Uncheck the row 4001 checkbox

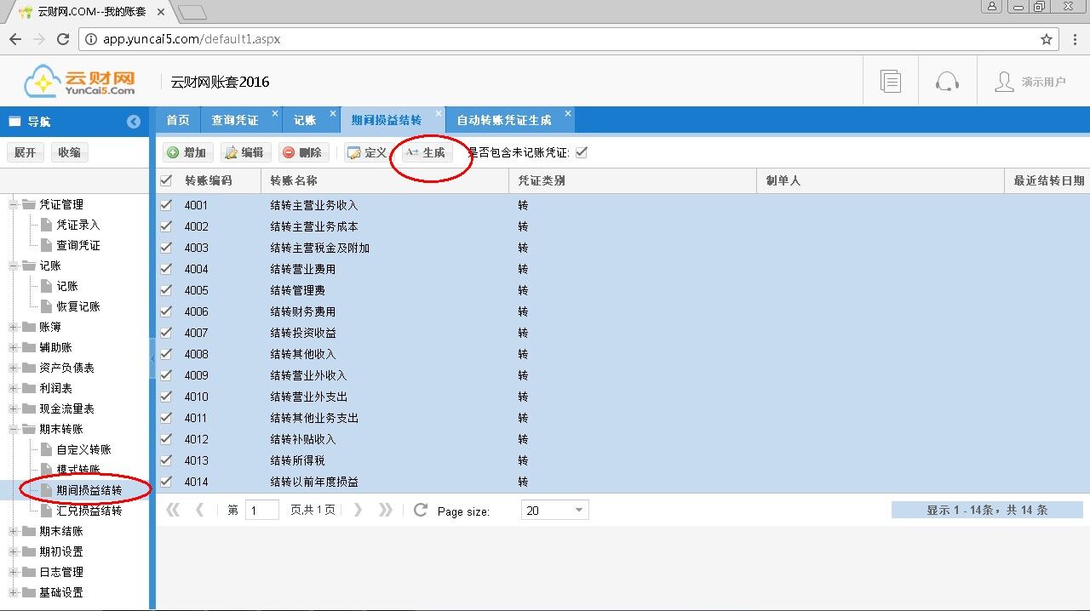[x=166, y=205]
